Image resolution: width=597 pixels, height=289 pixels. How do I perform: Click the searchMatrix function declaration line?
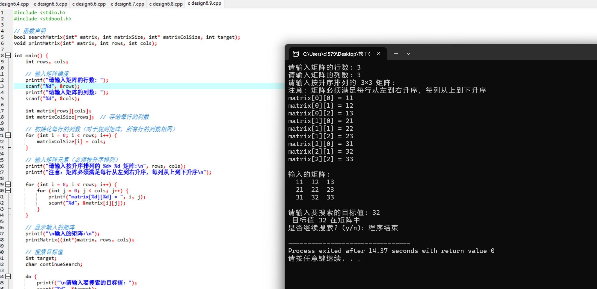(127, 37)
